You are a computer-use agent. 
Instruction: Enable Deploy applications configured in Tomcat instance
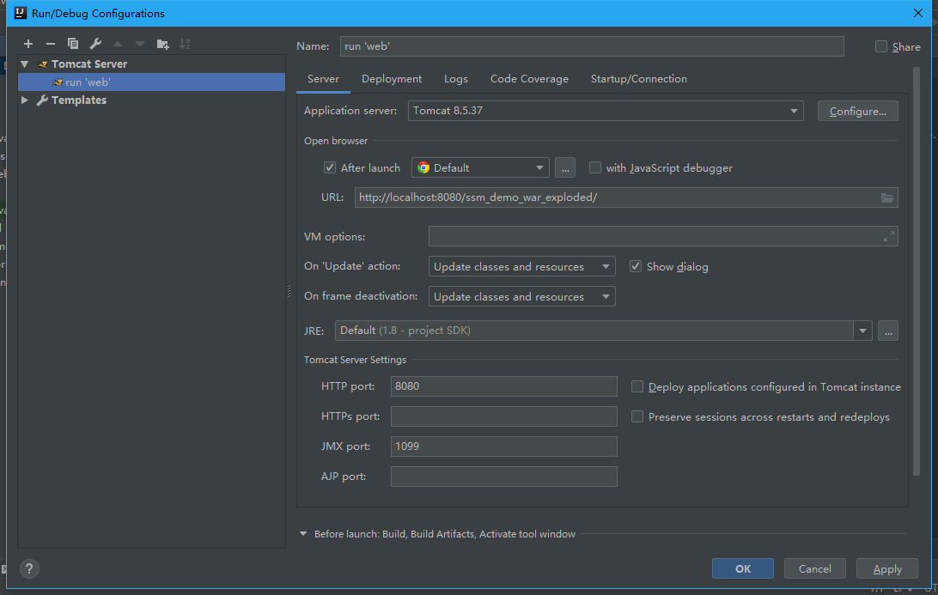pos(637,387)
